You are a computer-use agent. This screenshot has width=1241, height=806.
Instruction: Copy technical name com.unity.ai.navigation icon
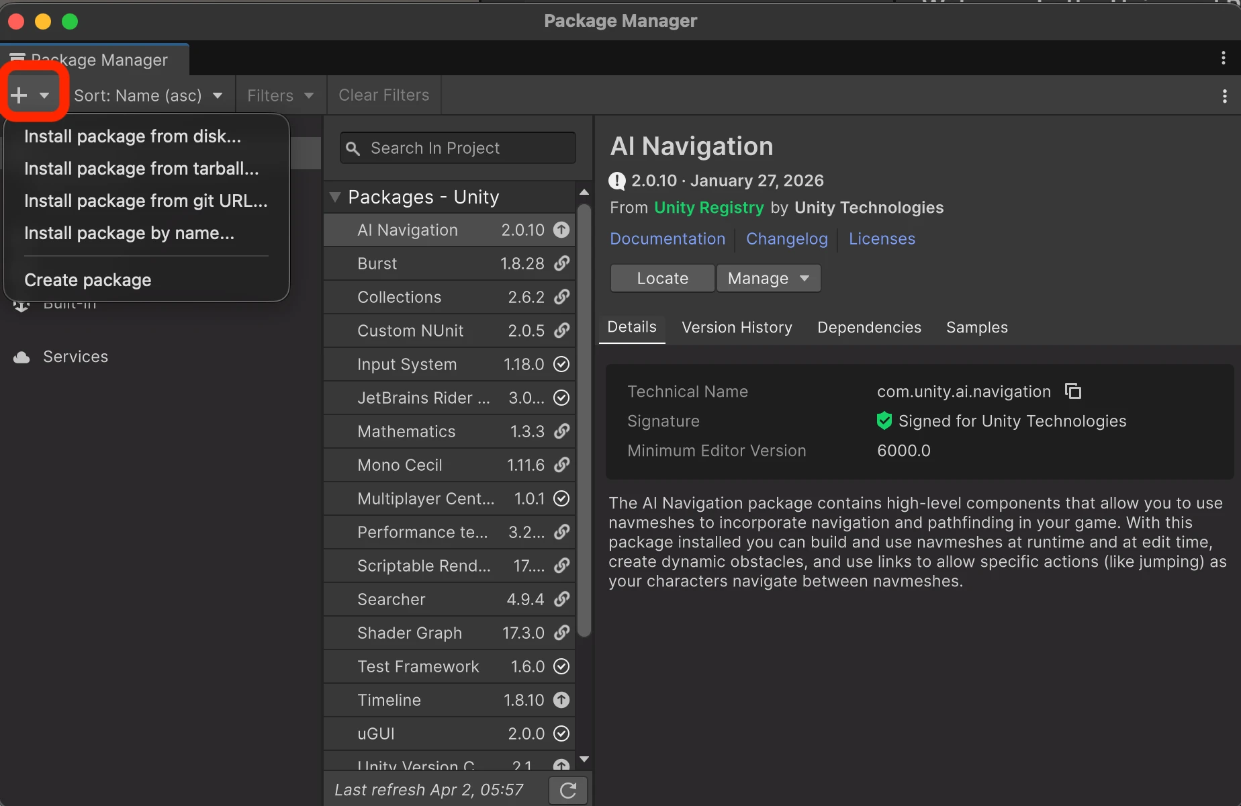pyautogui.click(x=1073, y=391)
